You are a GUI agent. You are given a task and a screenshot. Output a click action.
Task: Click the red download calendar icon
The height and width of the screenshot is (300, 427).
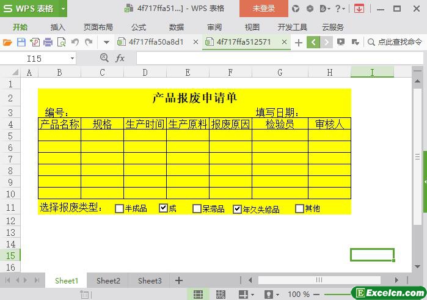click(359, 9)
